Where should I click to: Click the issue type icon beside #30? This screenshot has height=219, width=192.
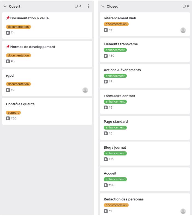106,56
